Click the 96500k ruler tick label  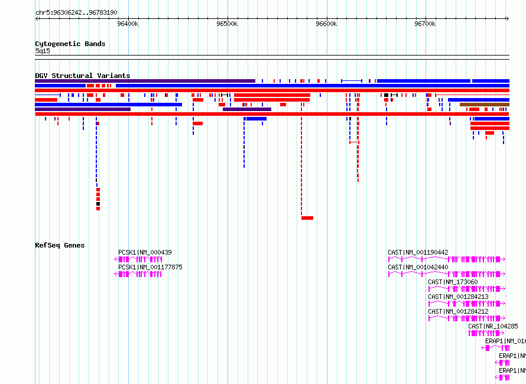tap(227, 24)
